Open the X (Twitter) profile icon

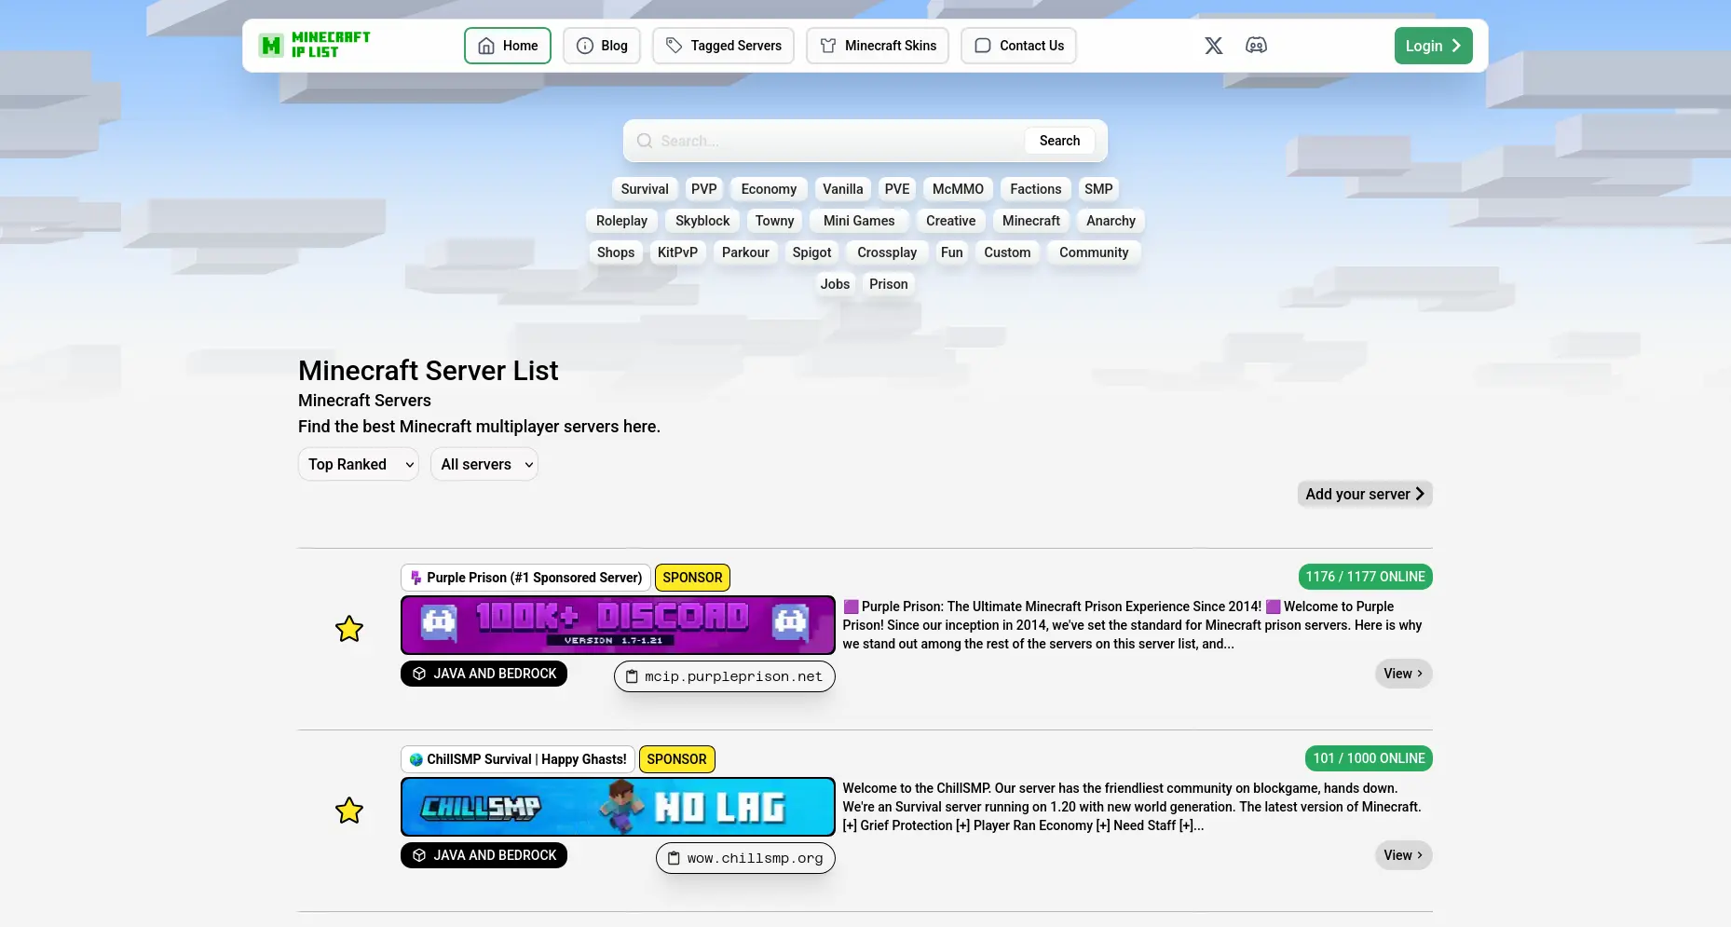(x=1213, y=45)
